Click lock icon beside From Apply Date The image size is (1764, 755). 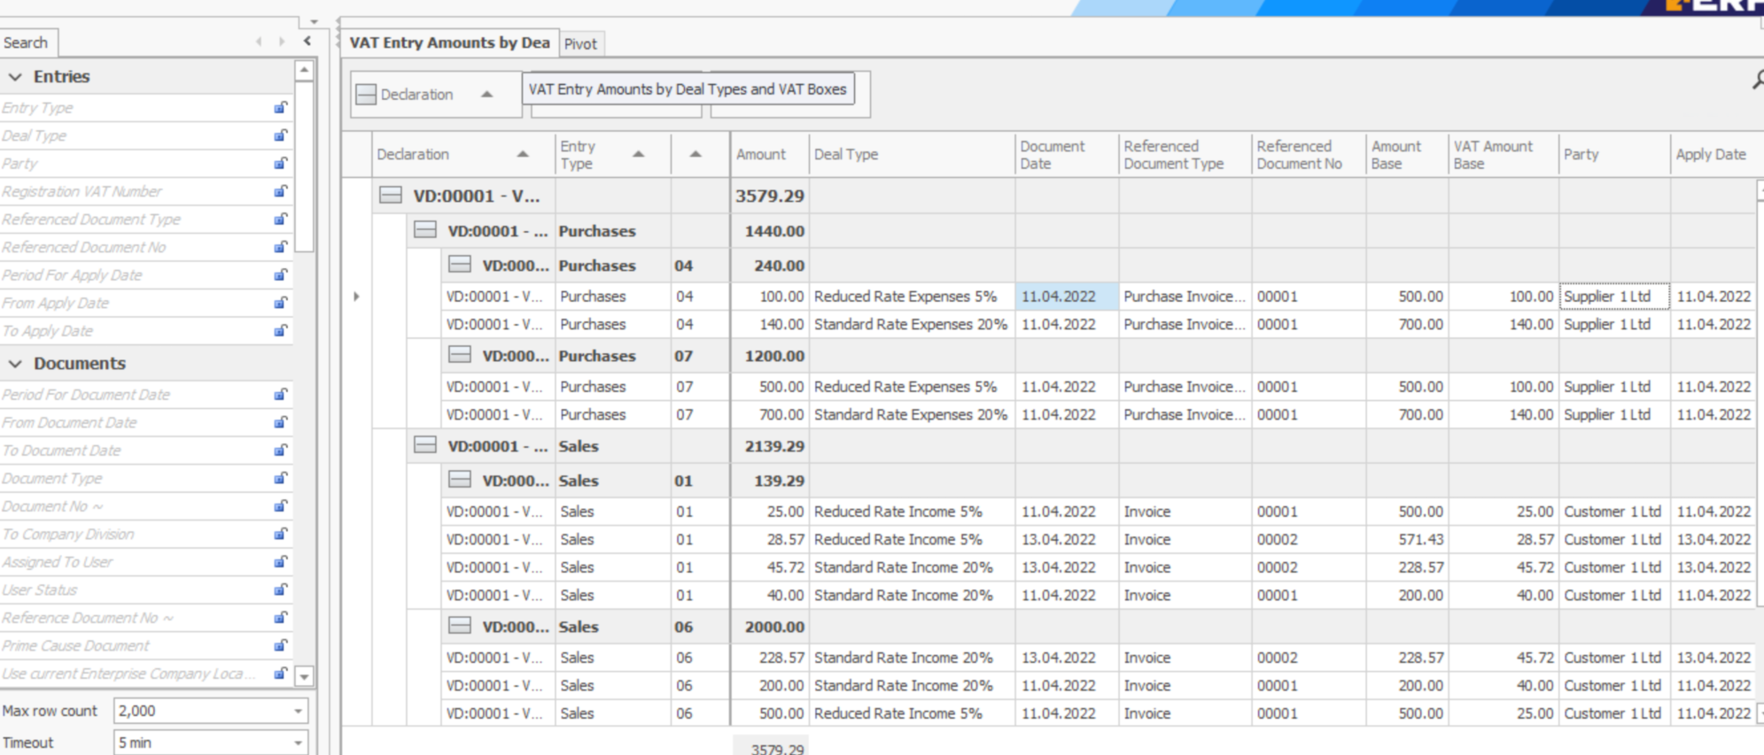280,303
